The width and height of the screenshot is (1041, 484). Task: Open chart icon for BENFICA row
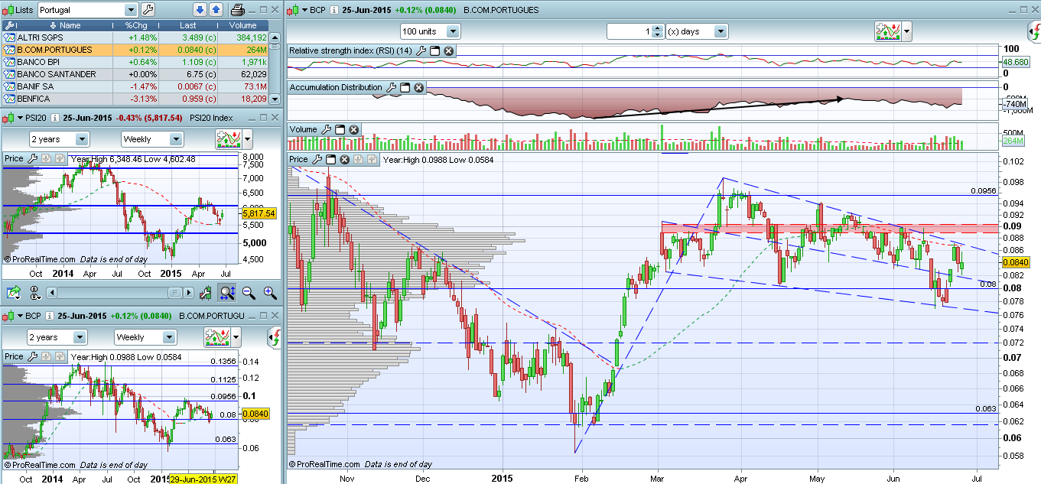tap(9, 99)
